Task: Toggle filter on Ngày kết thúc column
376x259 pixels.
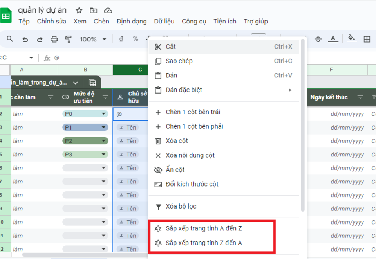Action: click(x=360, y=97)
